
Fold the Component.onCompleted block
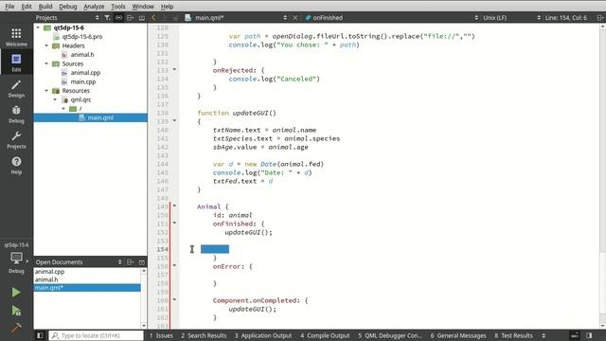(x=174, y=299)
